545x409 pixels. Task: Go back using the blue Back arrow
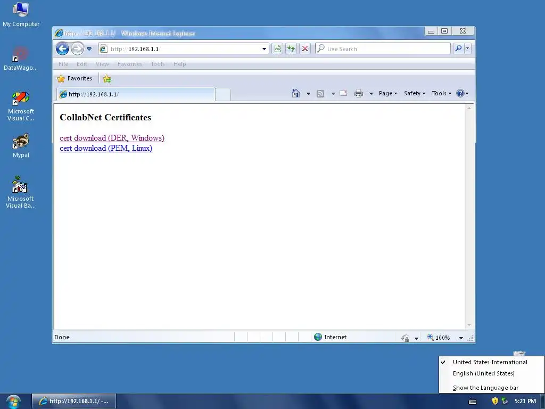click(63, 48)
